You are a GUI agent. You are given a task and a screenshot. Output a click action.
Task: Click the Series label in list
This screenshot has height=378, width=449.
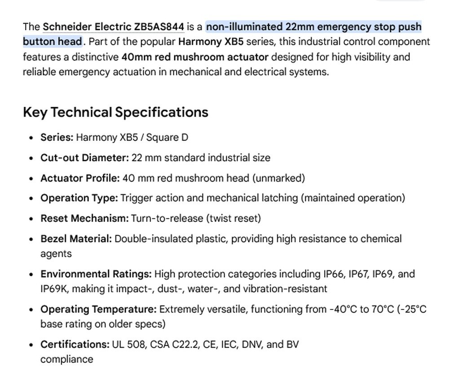click(57, 137)
